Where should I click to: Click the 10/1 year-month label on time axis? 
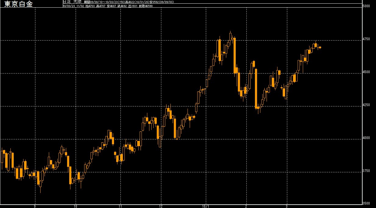[206, 206]
